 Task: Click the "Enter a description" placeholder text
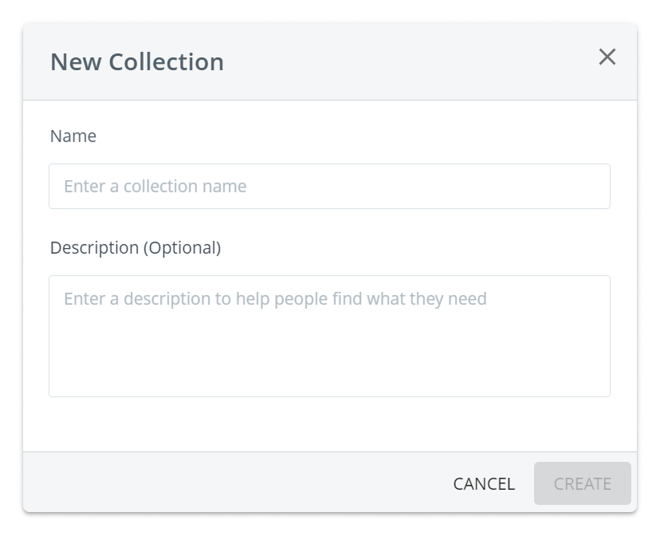[x=275, y=299]
